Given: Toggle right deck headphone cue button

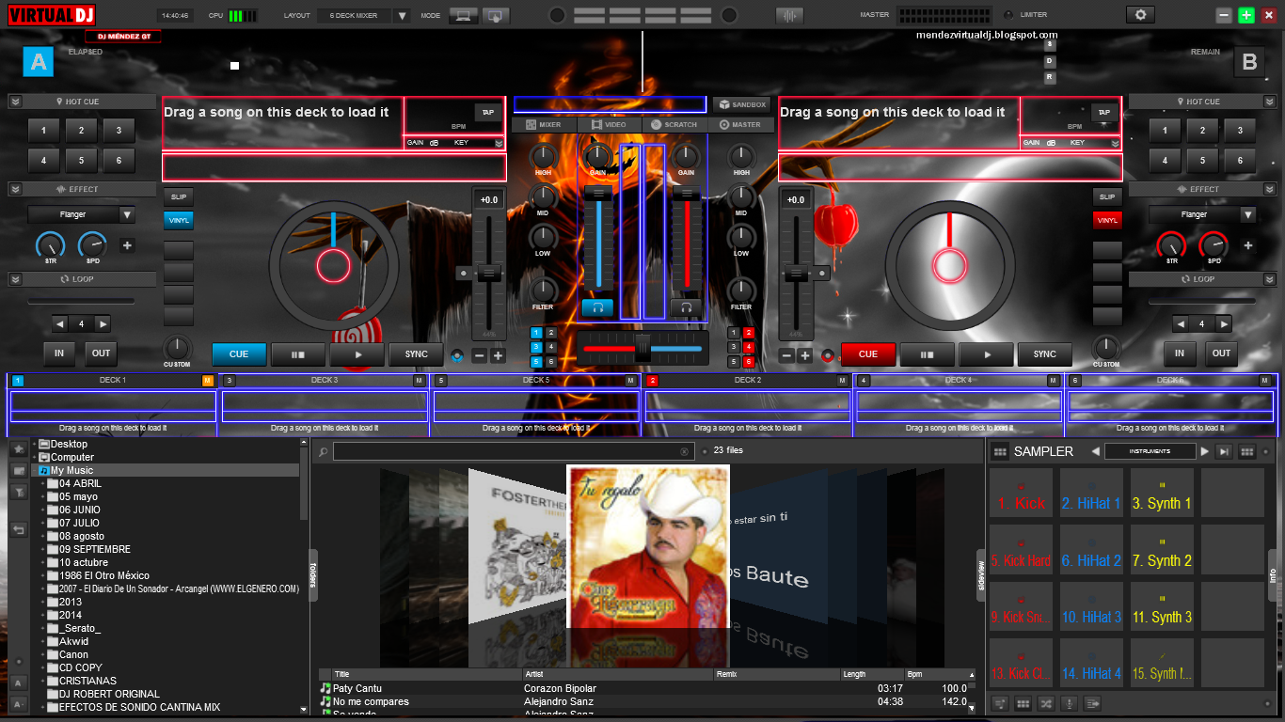Looking at the screenshot, I should pos(687,307).
